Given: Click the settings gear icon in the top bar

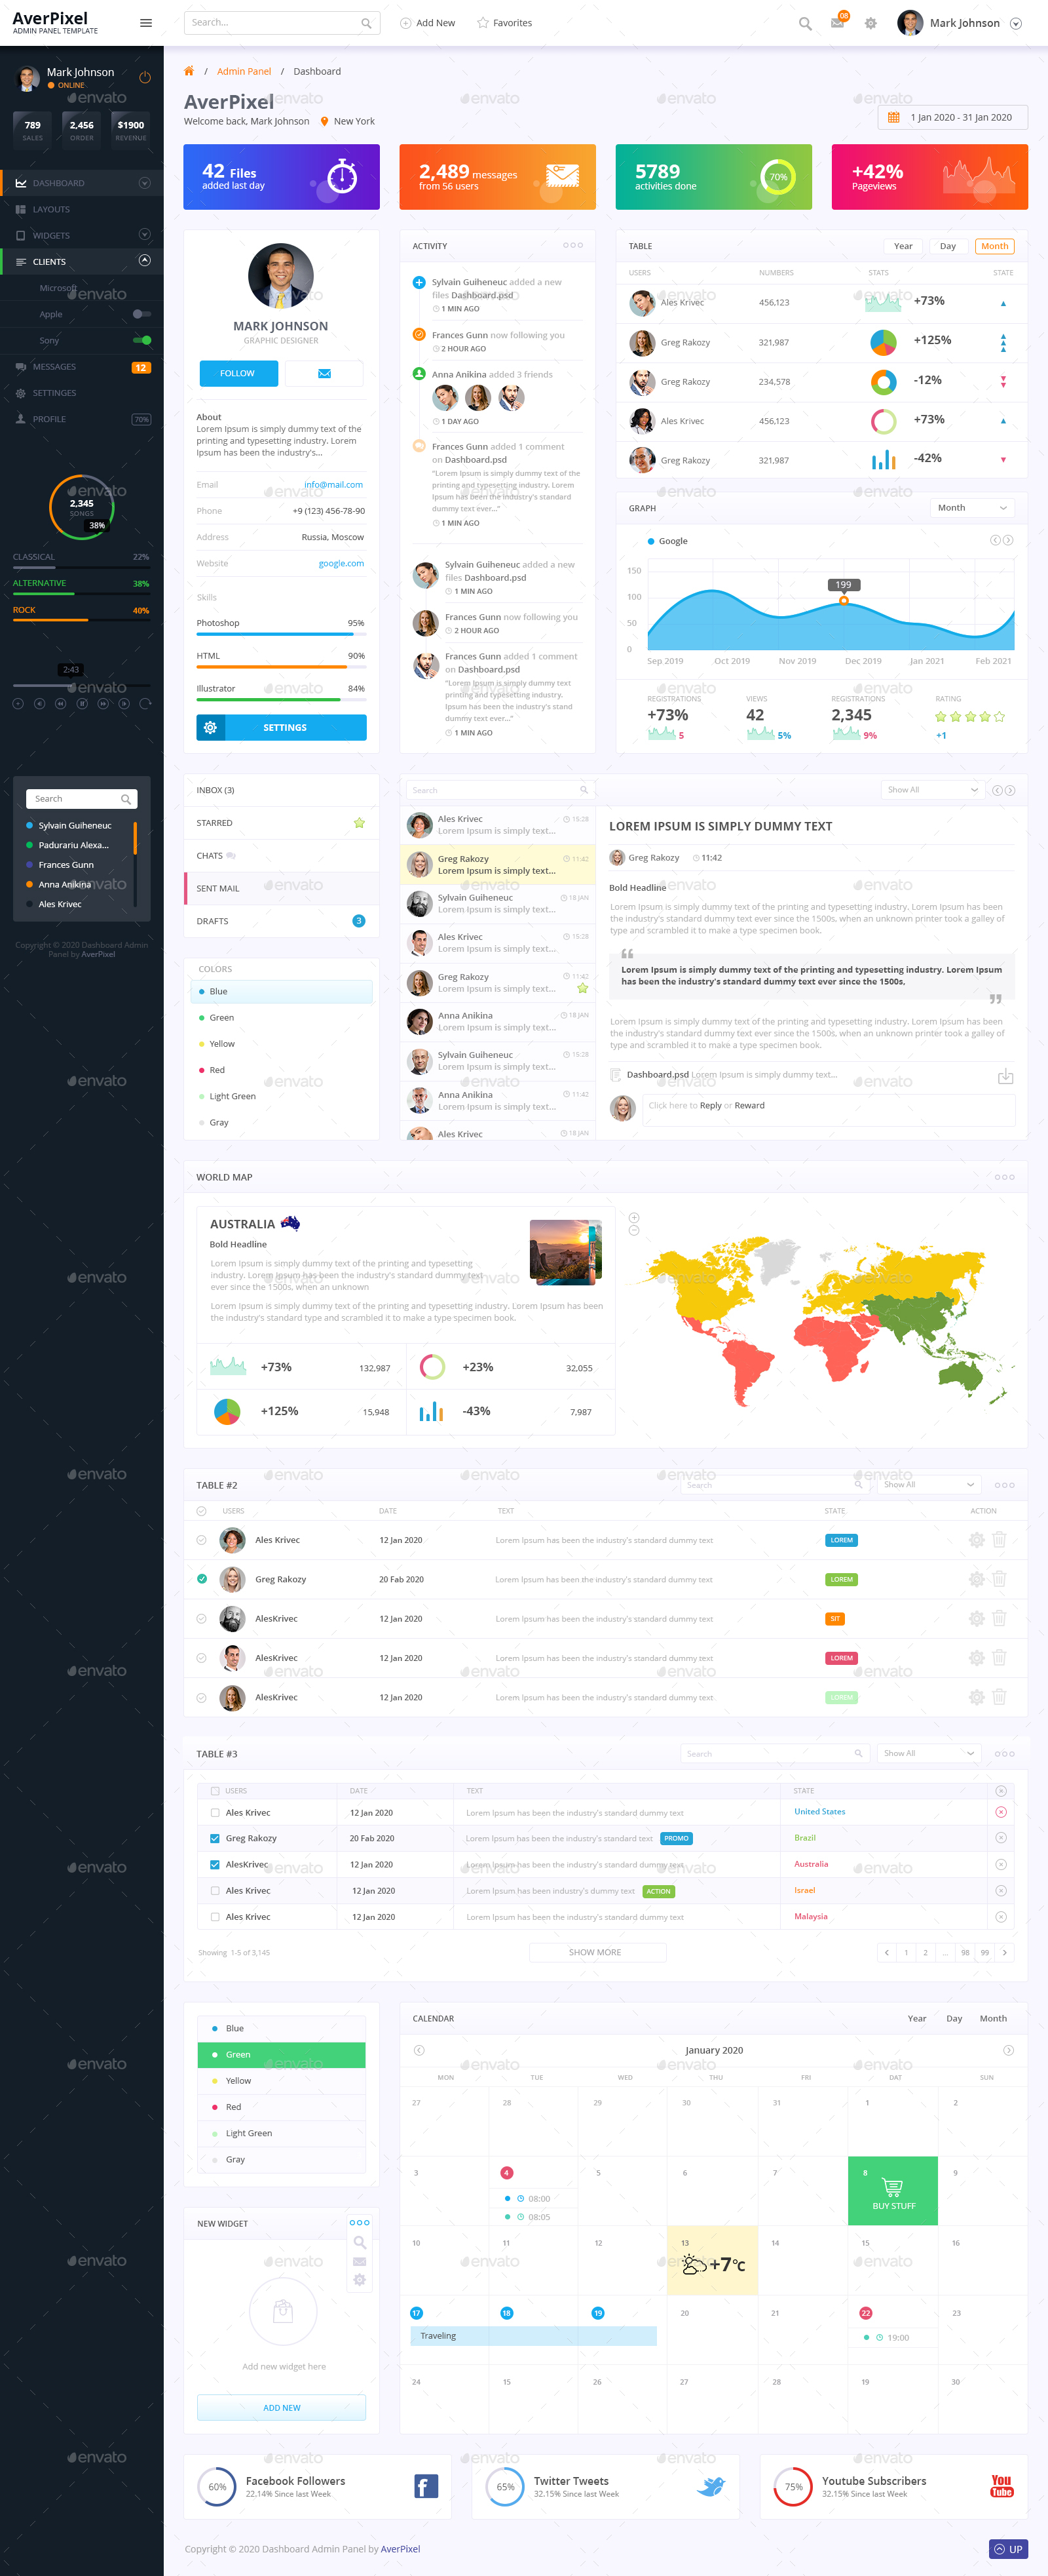Looking at the screenshot, I should point(870,23).
